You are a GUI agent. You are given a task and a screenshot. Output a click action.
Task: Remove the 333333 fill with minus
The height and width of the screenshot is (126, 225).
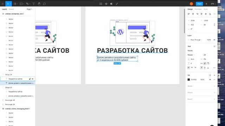(214, 79)
